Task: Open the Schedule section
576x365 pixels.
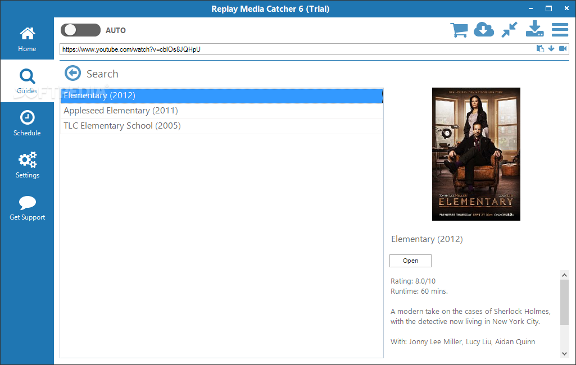Action: pyautogui.click(x=27, y=124)
